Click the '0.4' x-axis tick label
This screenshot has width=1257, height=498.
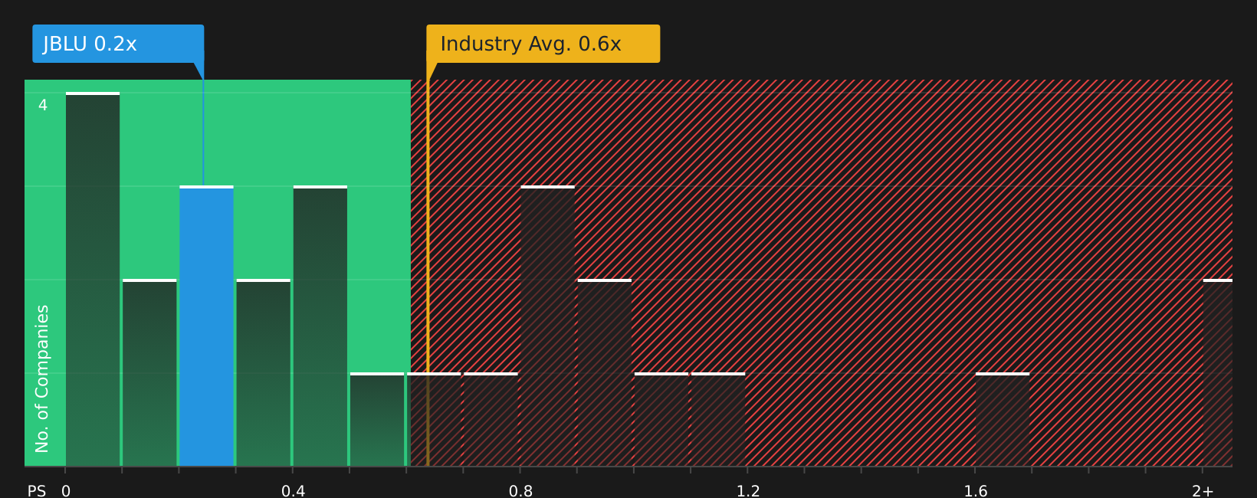click(x=294, y=490)
